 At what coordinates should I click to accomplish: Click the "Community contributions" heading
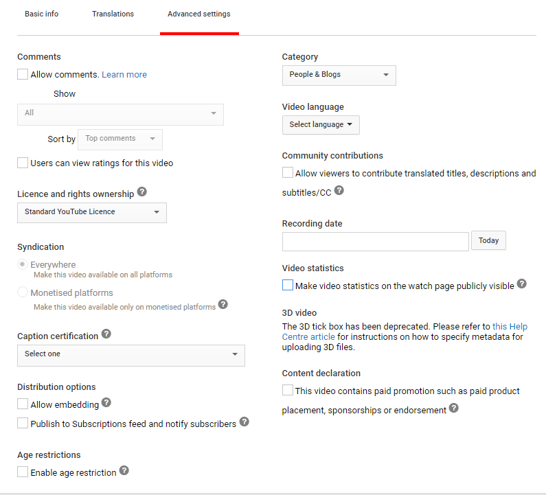332,156
